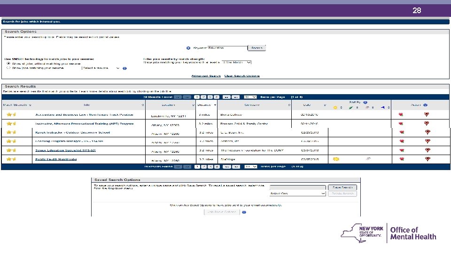451x253 pixels.
Task: Open the Star Match strength dropdown
Action: (x=236, y=62)
